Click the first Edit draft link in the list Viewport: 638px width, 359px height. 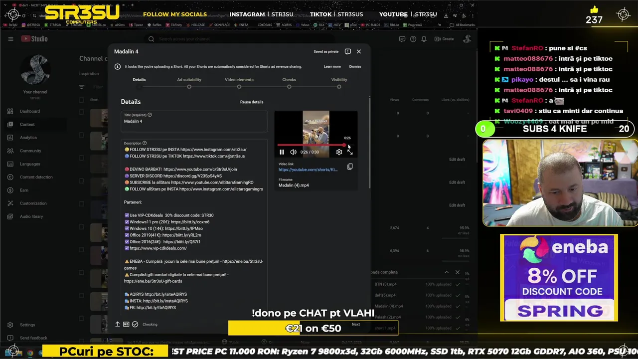(x=457, y=160)
